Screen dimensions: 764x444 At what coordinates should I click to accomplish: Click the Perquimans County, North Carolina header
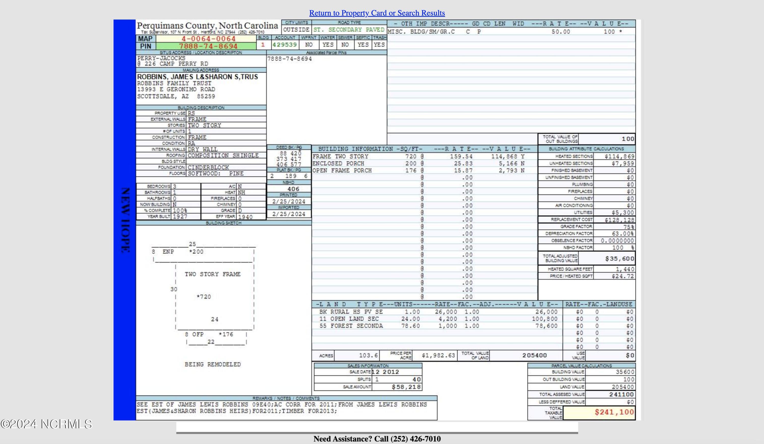(x=207, y=25)
